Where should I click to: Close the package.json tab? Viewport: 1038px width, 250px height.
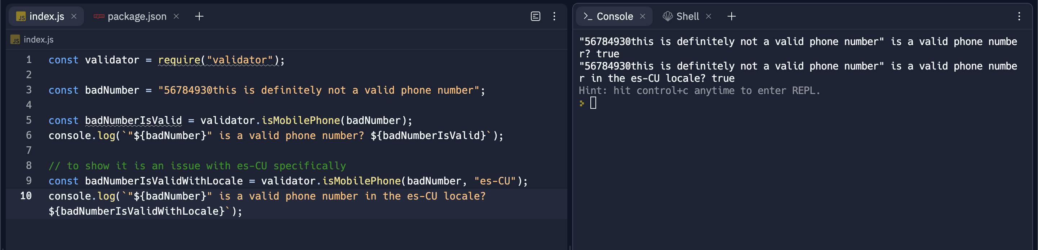(176, 17)
